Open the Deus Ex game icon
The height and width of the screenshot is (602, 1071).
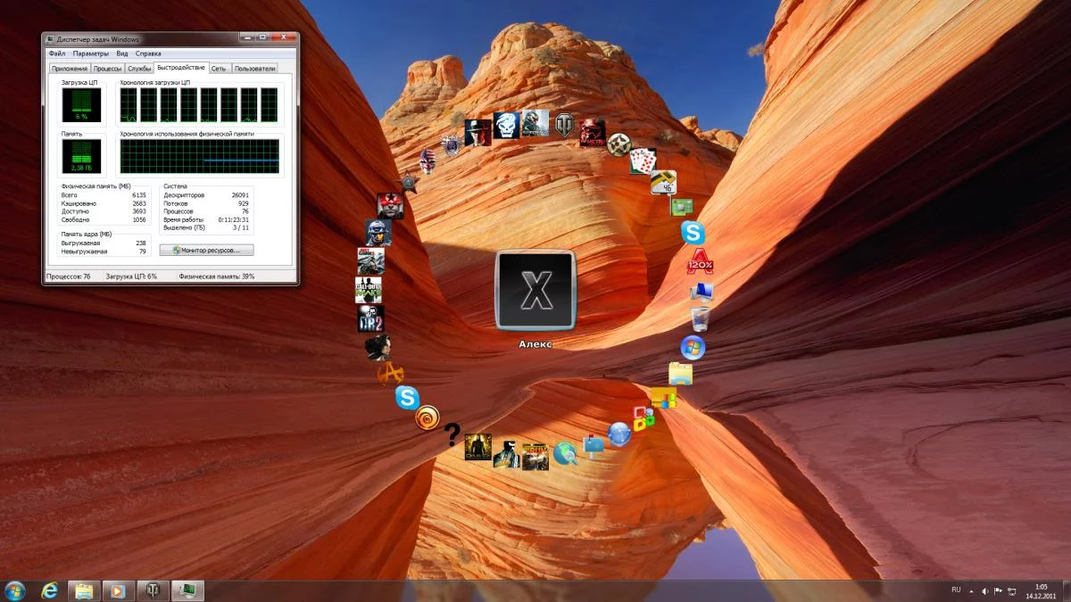477,447
